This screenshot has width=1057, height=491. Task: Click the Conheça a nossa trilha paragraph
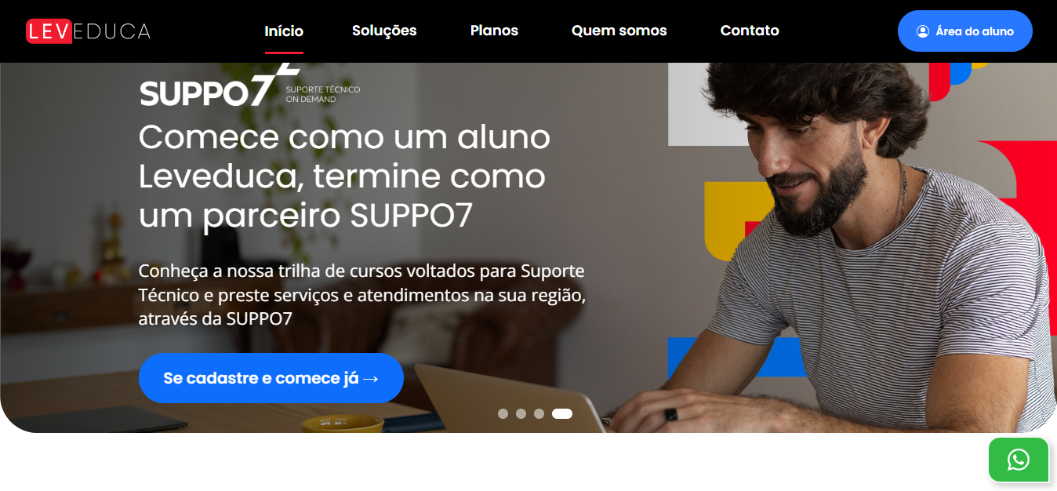(x=362, y=296)
